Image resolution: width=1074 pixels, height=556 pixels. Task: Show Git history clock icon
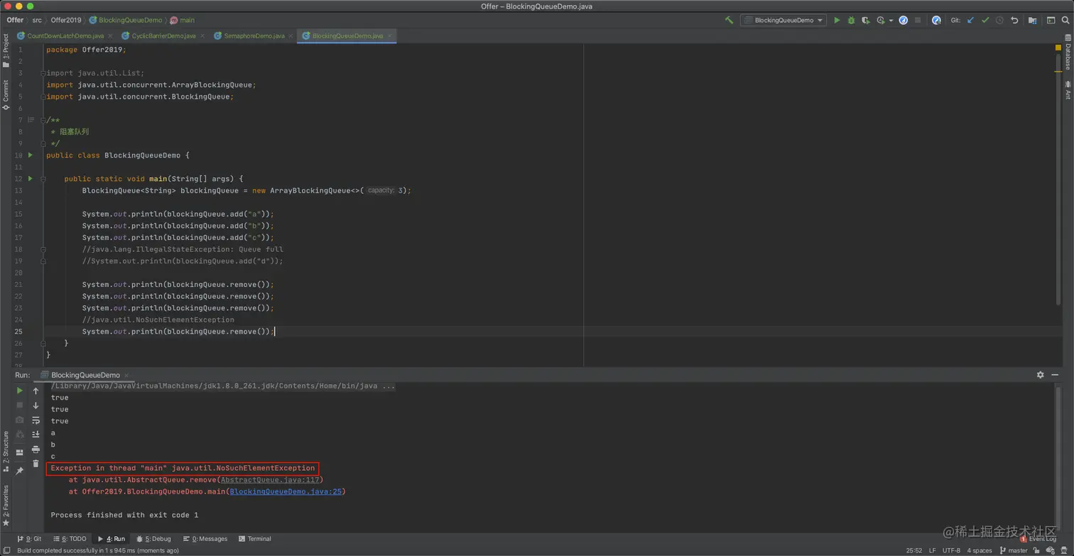[x=999, y=21]
